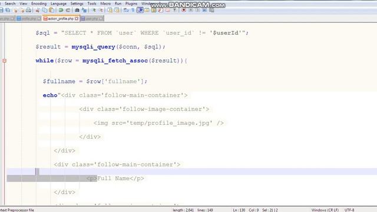Toggle synchronize vertical scrolling icon
The image size is (377, 212).
110,10
